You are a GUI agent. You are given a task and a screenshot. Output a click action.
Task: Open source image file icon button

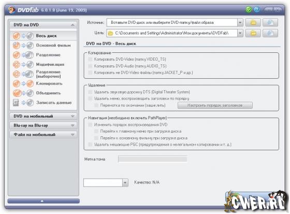click(x=270, y=23)
